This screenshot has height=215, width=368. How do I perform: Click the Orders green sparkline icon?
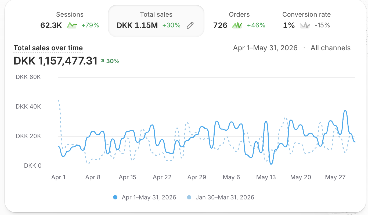(237, 26)
